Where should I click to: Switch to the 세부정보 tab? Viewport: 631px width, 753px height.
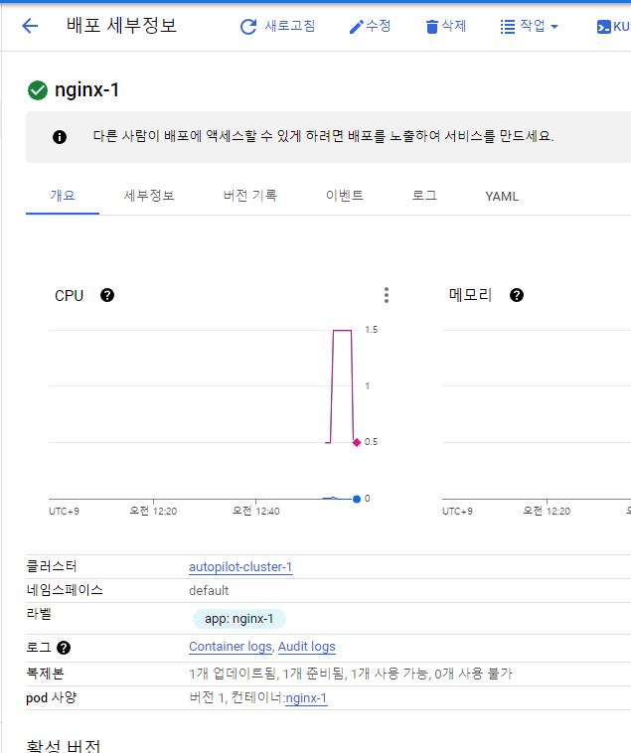click(149, 196)
